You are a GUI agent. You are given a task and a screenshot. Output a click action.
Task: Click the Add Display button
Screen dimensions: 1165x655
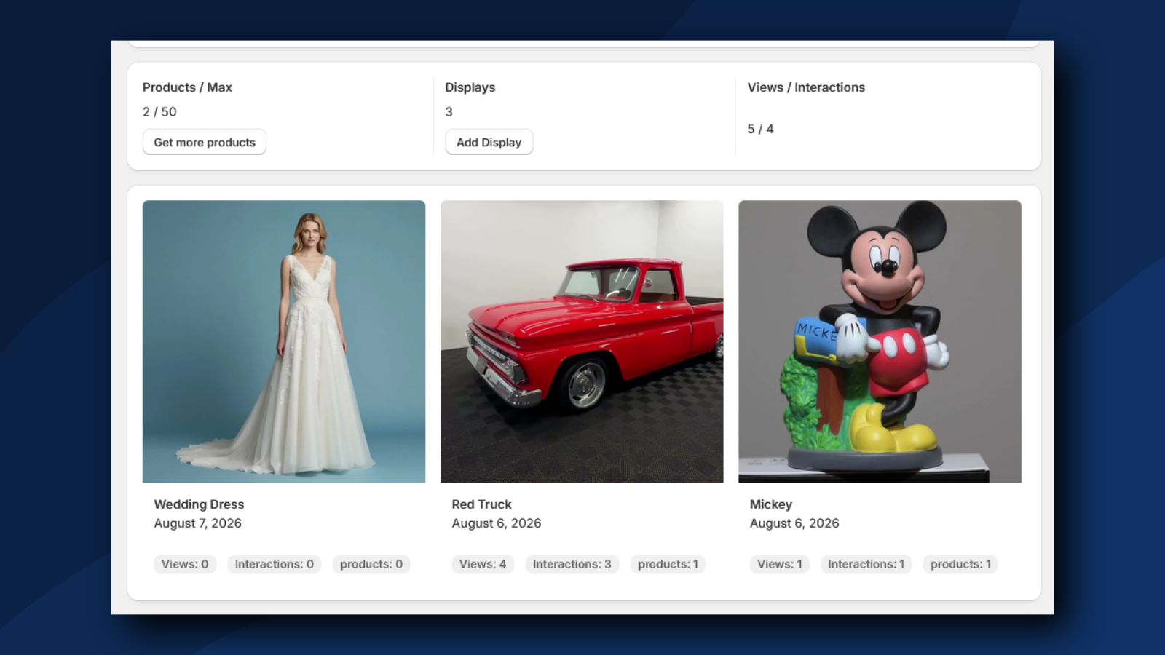point(489,142)
